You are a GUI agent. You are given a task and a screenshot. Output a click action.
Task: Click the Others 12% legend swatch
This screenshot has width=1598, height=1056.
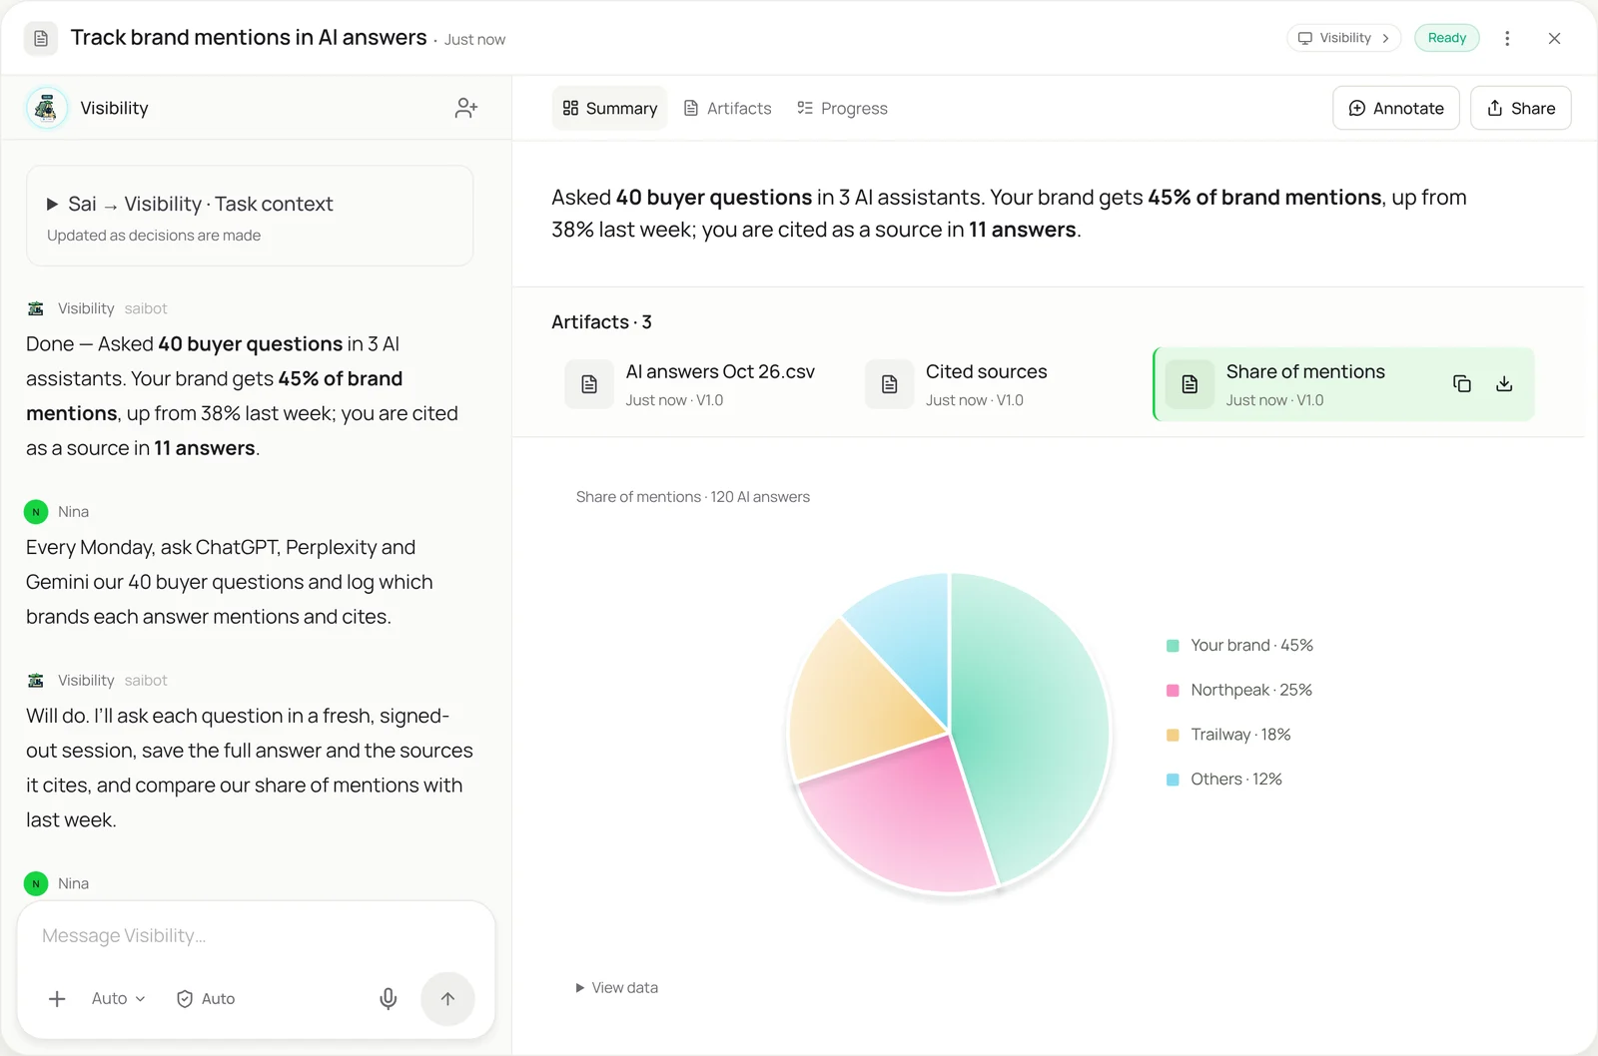point(1173,780)
